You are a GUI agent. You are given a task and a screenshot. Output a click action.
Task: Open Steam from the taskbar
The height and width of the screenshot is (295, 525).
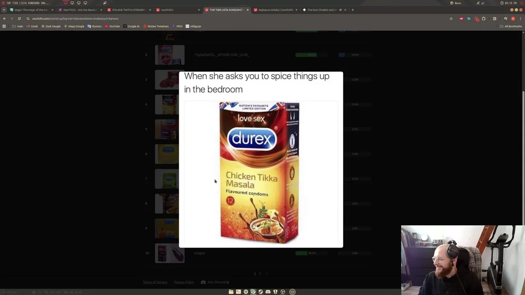click(260, 292)
